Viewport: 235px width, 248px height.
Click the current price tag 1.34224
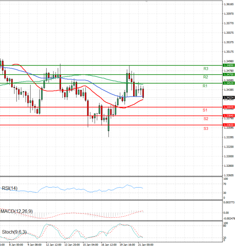pos(228,97)
